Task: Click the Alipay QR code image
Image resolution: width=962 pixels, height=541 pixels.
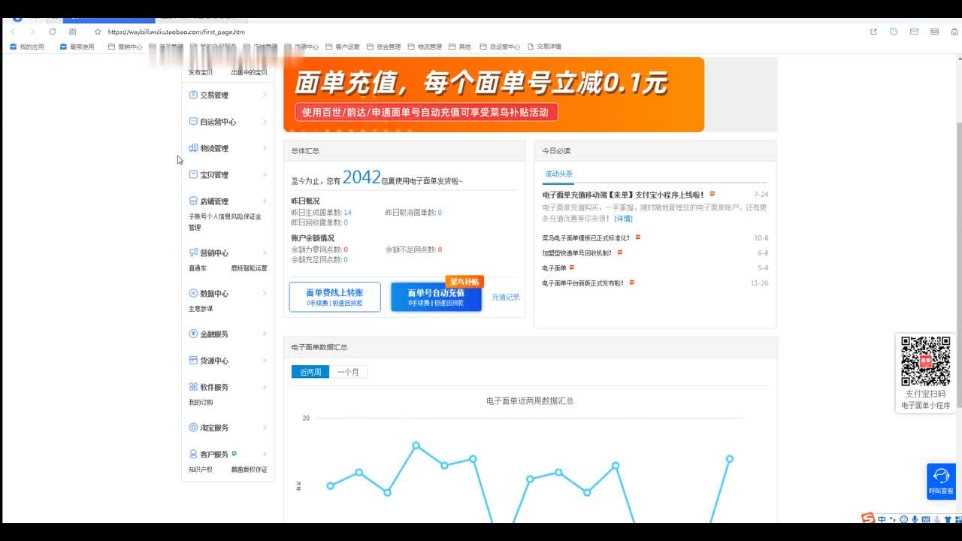Action: pyautogui.click(x=925, y=361)
